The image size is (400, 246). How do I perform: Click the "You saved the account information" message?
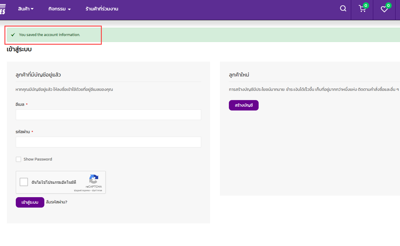pyautogui.click(x=49, y=35)
